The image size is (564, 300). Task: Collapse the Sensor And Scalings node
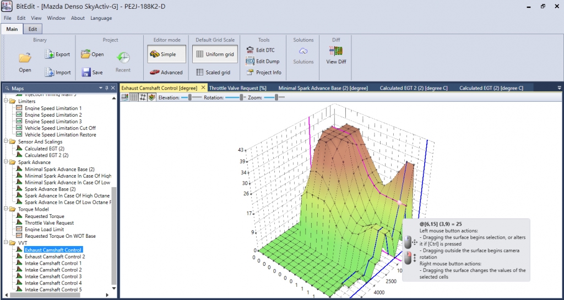6,141
